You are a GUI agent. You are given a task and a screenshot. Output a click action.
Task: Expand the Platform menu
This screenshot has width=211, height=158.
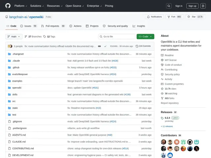pyautogui.click(x=20, y=6)
